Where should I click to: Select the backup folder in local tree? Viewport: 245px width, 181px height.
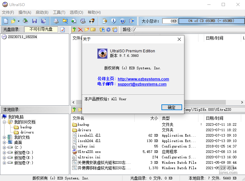(x=26, y=127)
